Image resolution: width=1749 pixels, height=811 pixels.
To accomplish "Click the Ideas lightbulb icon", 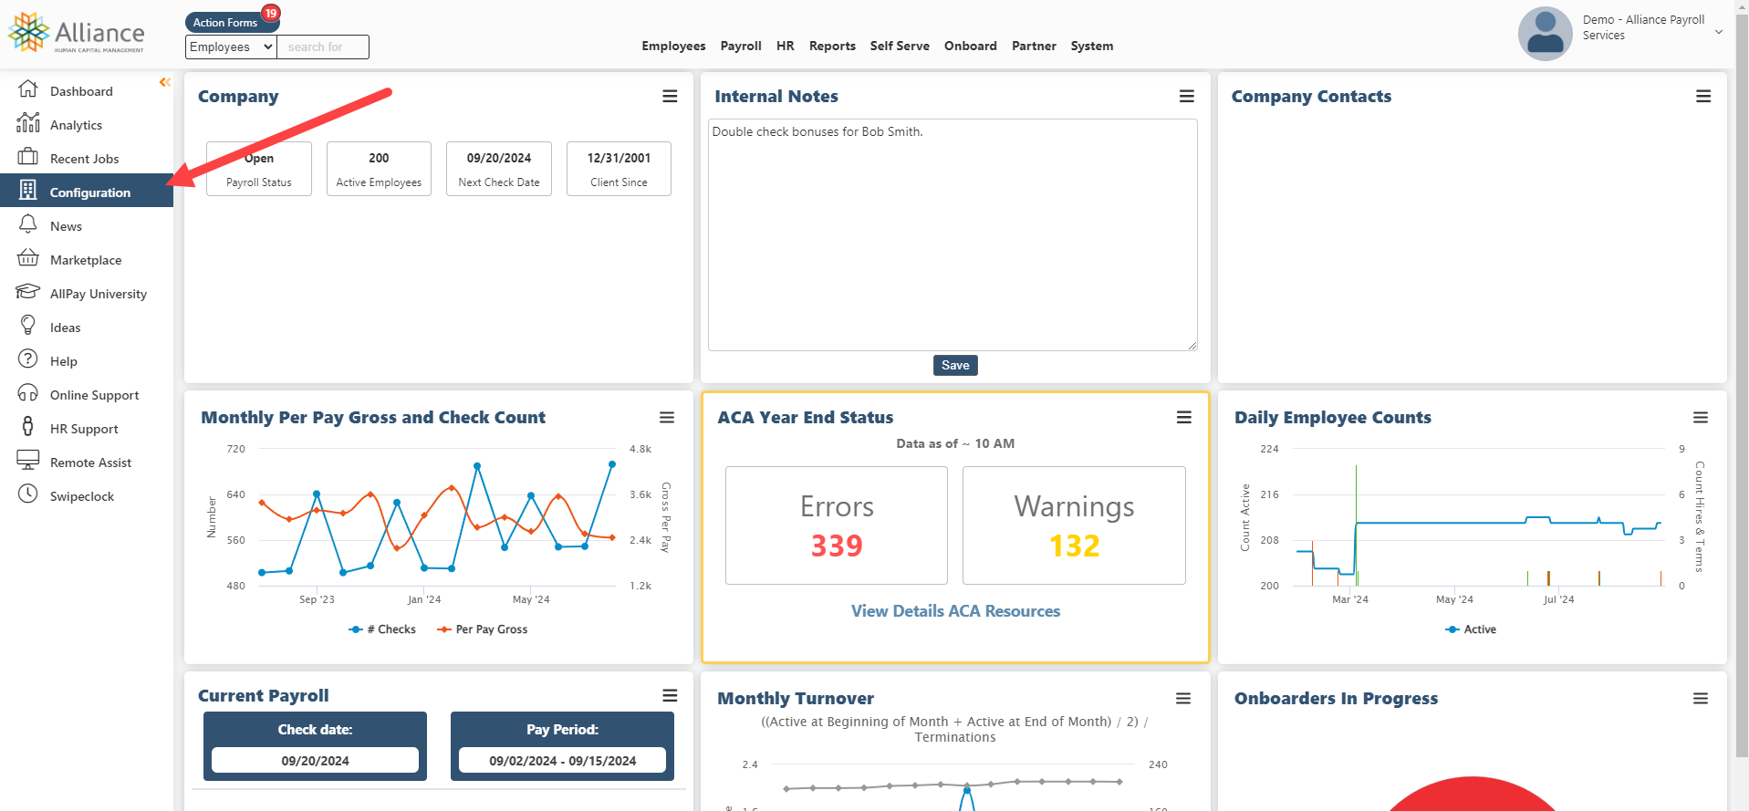I will click(28, 326).
